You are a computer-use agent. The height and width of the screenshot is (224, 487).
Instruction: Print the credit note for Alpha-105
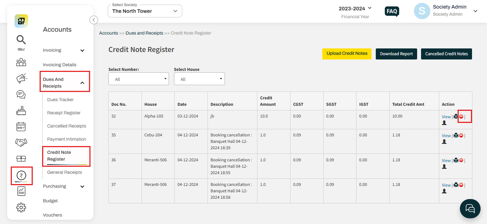pyautogui.click(x=456, y=116)
